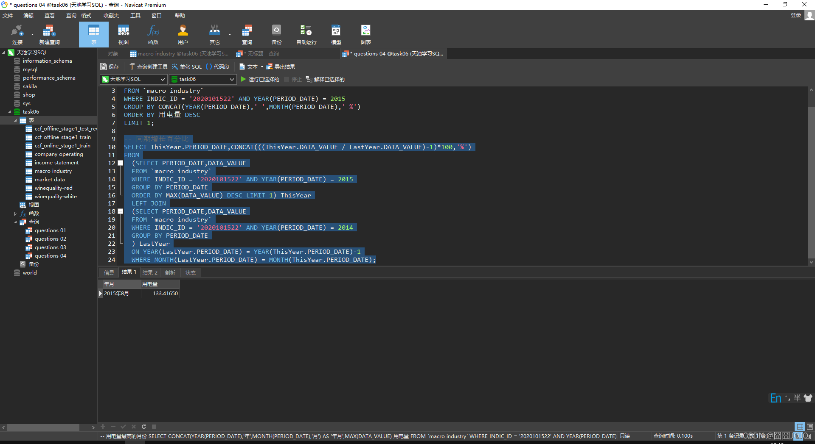Select the macro industry table in tree
Image resolution: width=815 pixels, height=444 pixels.
pyautogui.click(x=53, y=171)
